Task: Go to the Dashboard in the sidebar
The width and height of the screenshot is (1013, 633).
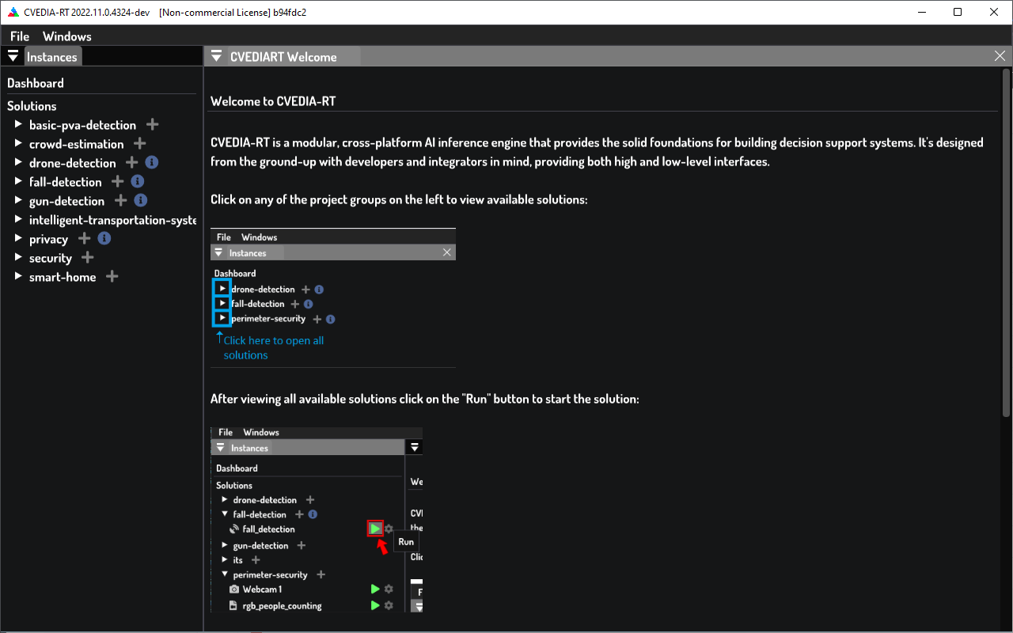Action: pyautogui.click(x=36, y=83)
